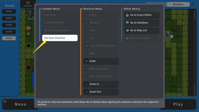
Task: Click the Y button icon beside Cut
Action: coord(86,38)
